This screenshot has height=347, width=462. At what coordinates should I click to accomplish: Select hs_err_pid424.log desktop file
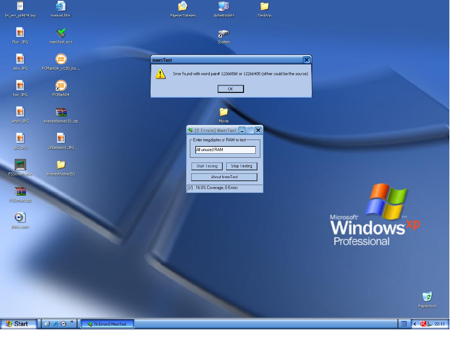tap(20, 10)
